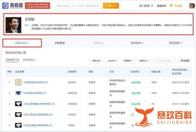Screen dimensions: 196x132
Task: Click the green status badge in row 2
Action: (x=136, y=93)
